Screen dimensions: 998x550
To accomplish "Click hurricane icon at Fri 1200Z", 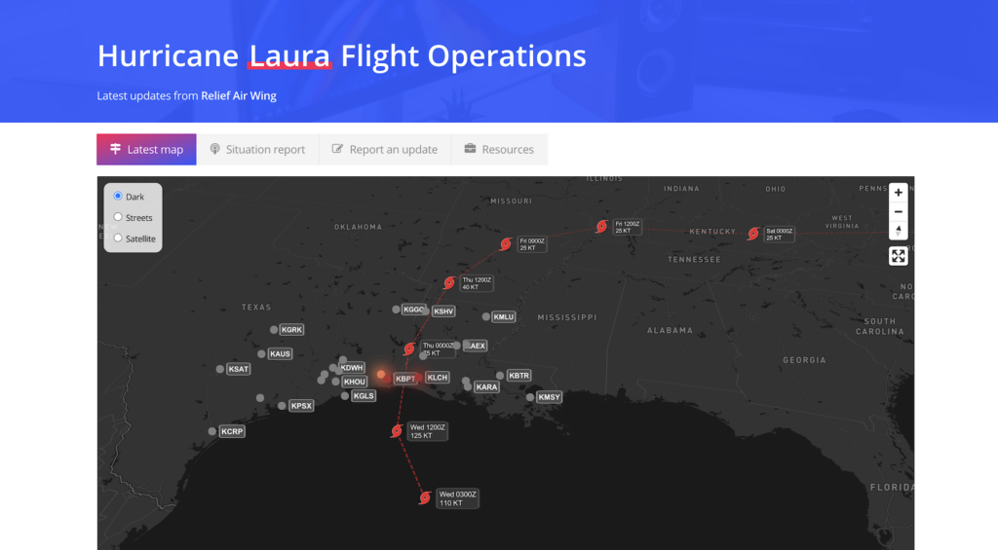I will 601,227.
